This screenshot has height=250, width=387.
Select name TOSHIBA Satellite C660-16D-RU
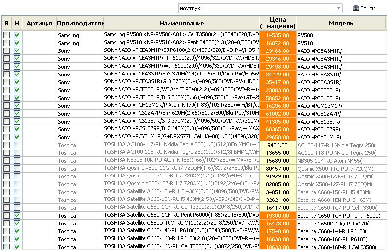click(181, 247)
